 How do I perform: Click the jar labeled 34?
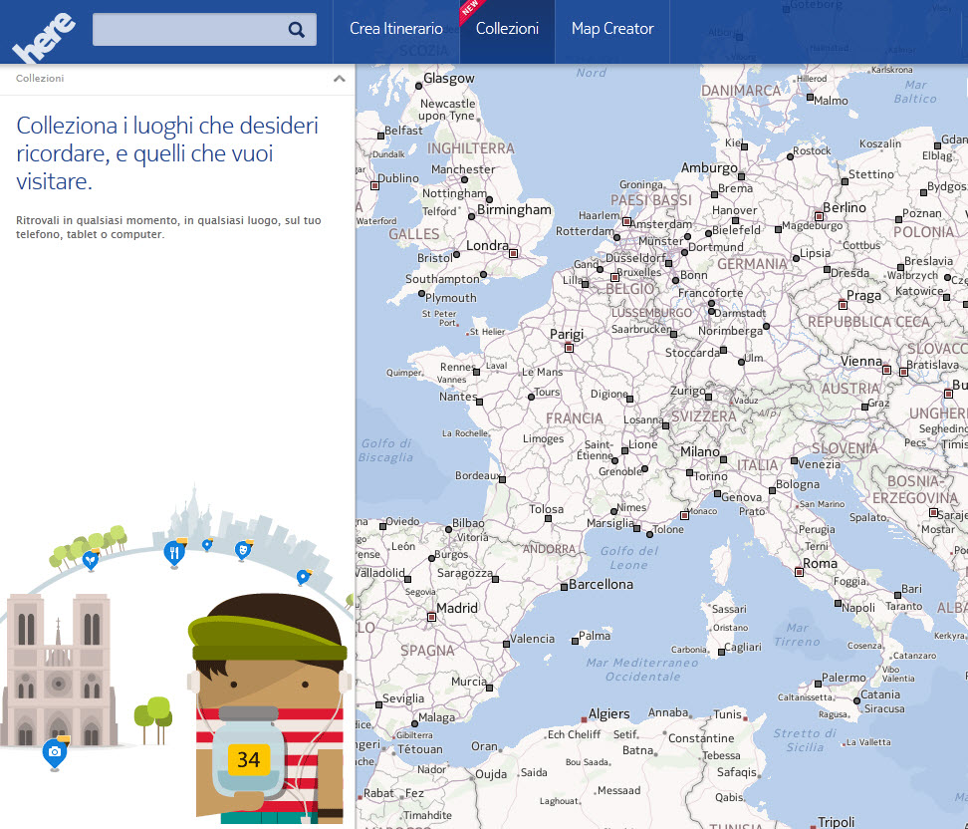(247, 752)
